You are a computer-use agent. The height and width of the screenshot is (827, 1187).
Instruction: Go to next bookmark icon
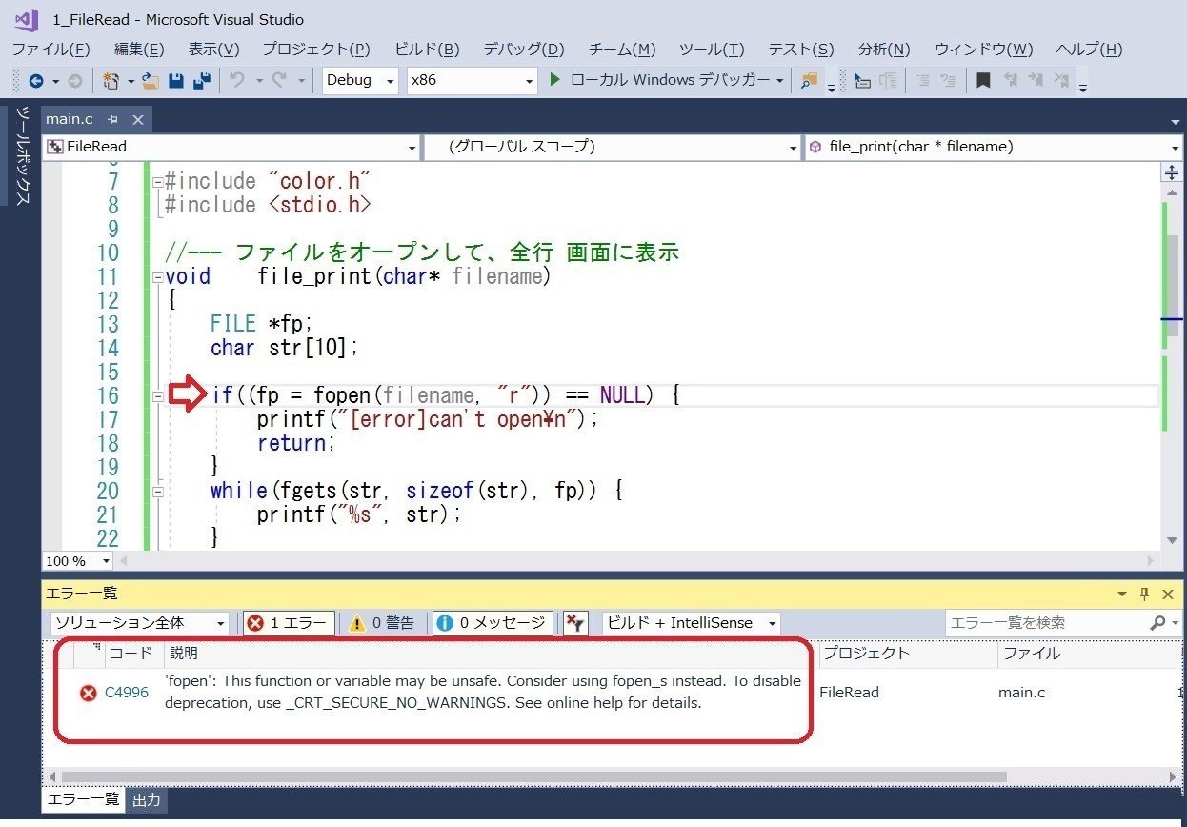pyautogui.click(x=1036, y=81)
